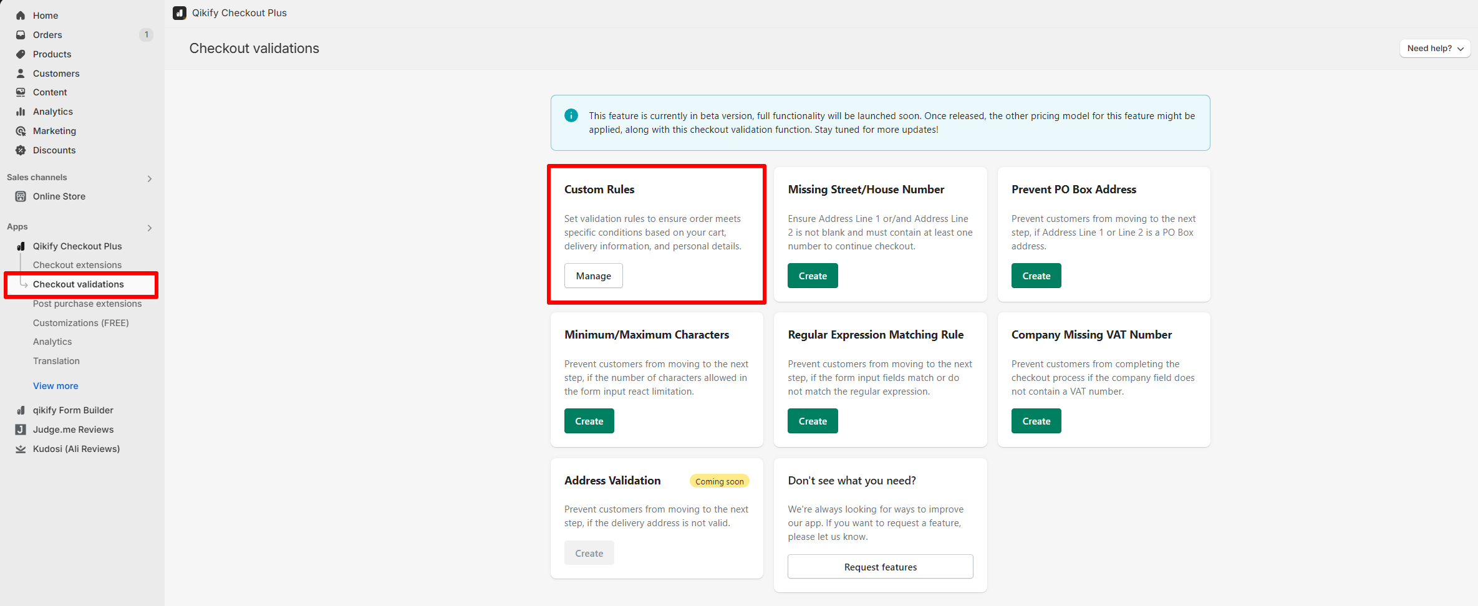Create Minimum/Maximum Characters rule

coord(589,421)
